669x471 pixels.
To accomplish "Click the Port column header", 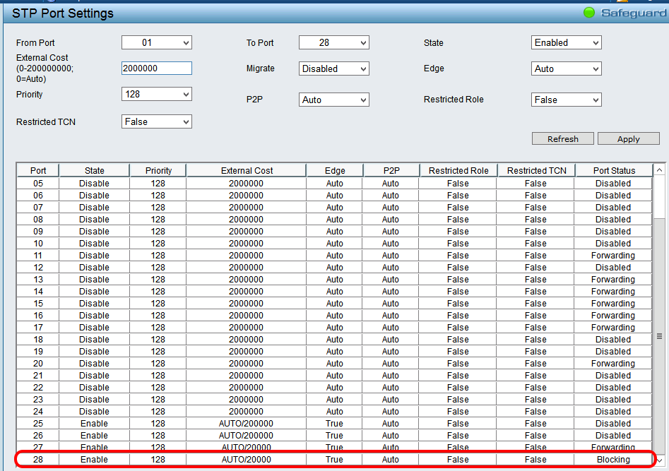I will (38, 170).
